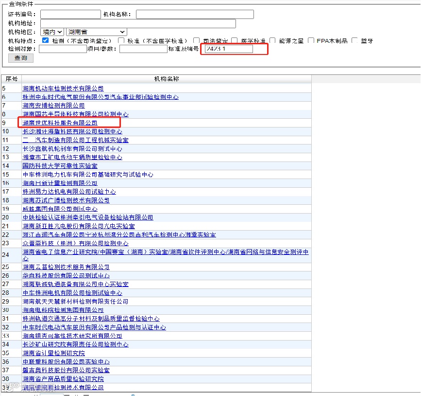Open link 湖南机动车检测技术有限公司
This screenshot has height=396, width=421.
click(63, 89)
